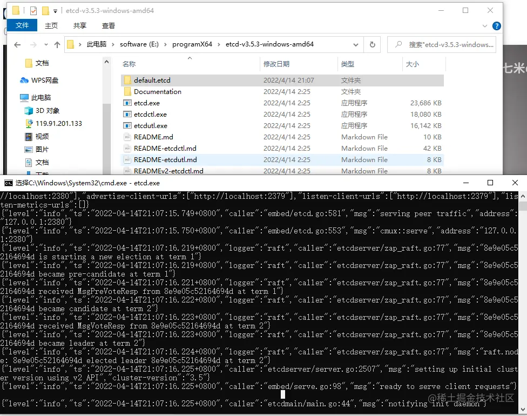The width and height of the screenshot is (527, 416).
Task: Open 119.91.201.133 network location
Action: (54, 123)
